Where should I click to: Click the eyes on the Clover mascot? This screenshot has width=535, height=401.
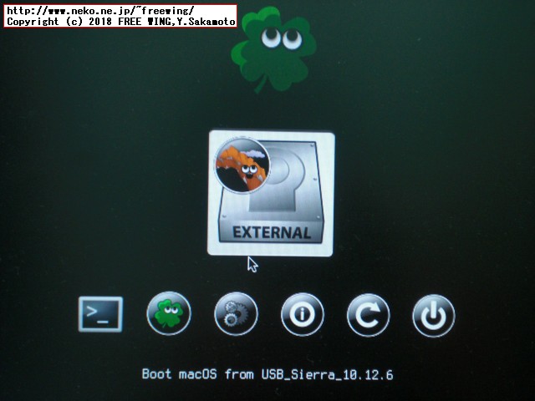pos(283,37)
